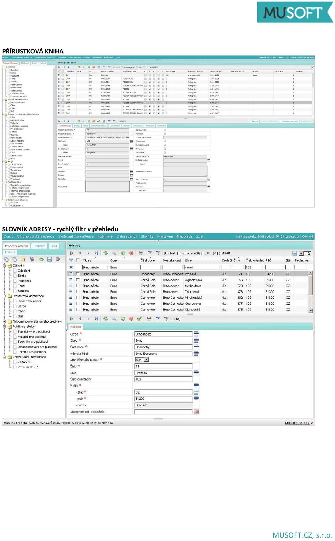The height and width of the screenshot is (541, 335).
Task: Open page size dropdown showing 12
Action: (x=301, y=254)
